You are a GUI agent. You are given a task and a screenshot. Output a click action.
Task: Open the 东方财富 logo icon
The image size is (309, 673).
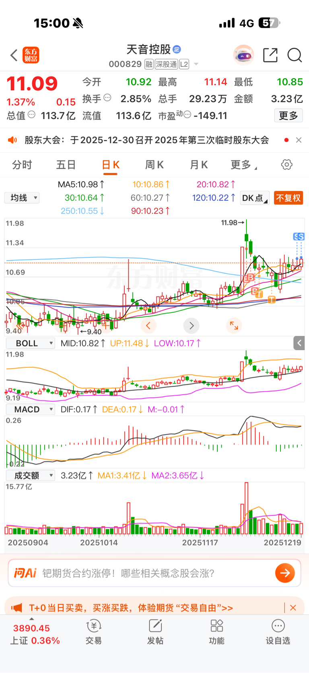tap(31, 55)
